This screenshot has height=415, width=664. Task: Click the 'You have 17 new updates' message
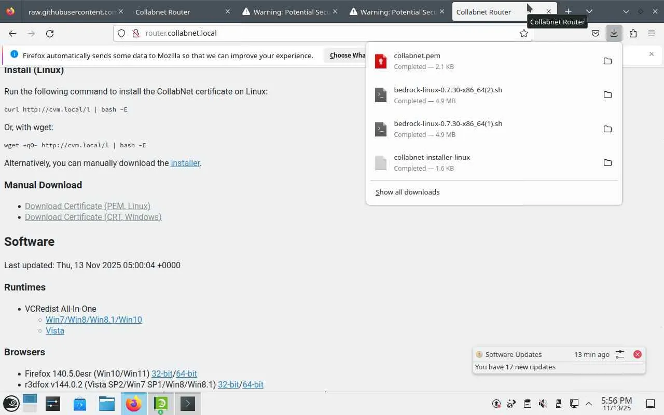tap(515, 367)
